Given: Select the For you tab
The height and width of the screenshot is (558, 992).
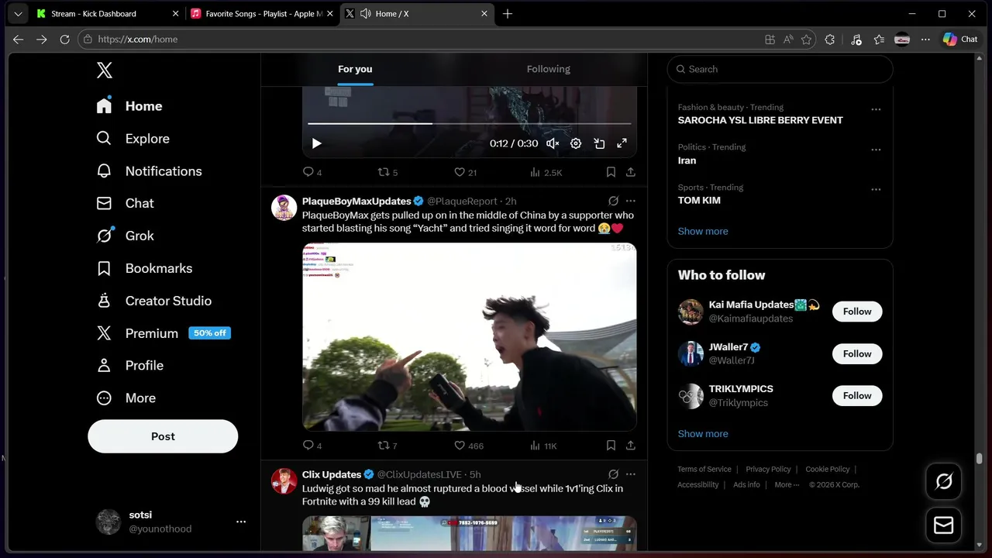Looking at the screenshot, I should [355, 69].
